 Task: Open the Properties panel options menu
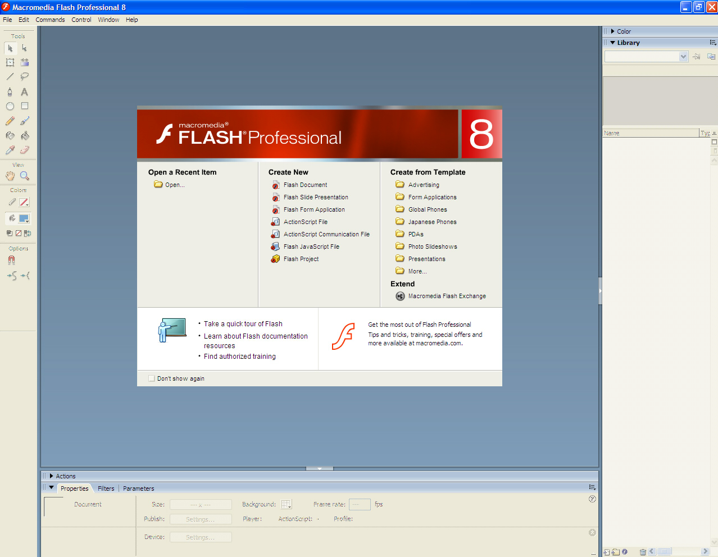[592, 487]
